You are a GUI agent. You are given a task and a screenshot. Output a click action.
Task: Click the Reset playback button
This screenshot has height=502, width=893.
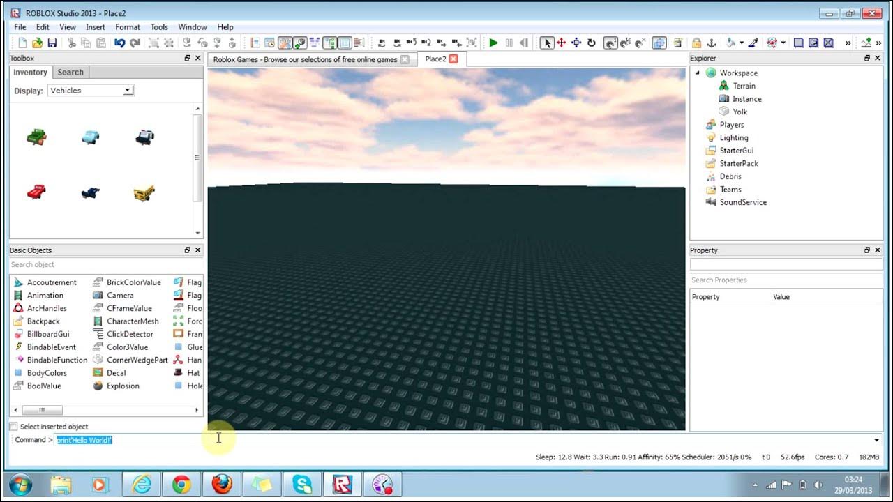(524, 43)
